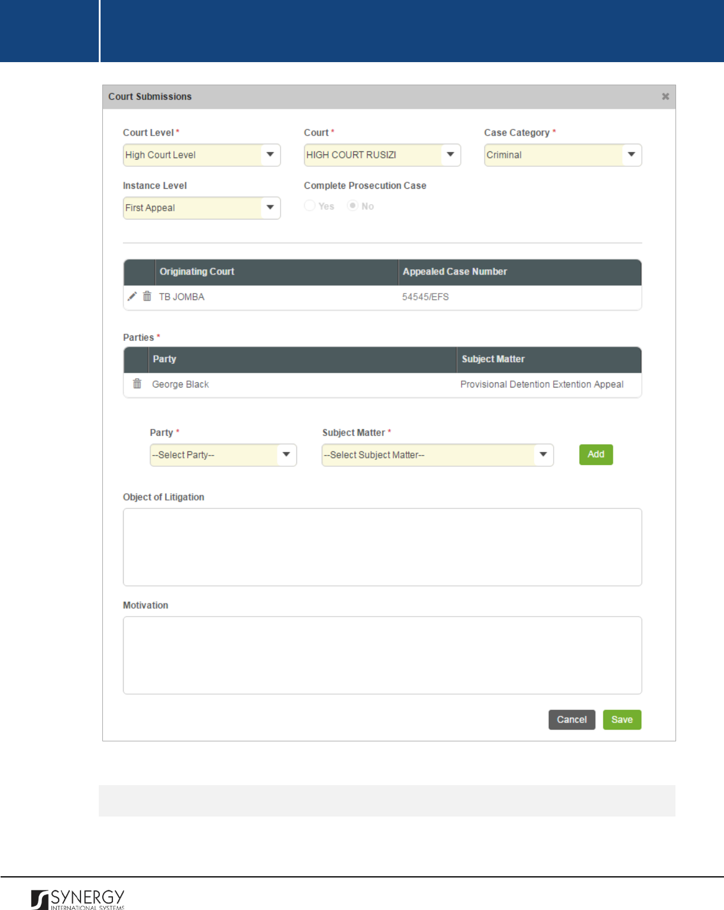Close the Court Submissions dialog
724x910 pixels.
coord(665,96)
